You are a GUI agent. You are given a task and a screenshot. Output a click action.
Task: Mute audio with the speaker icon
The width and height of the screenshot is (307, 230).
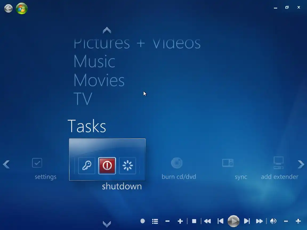point(273,221)
